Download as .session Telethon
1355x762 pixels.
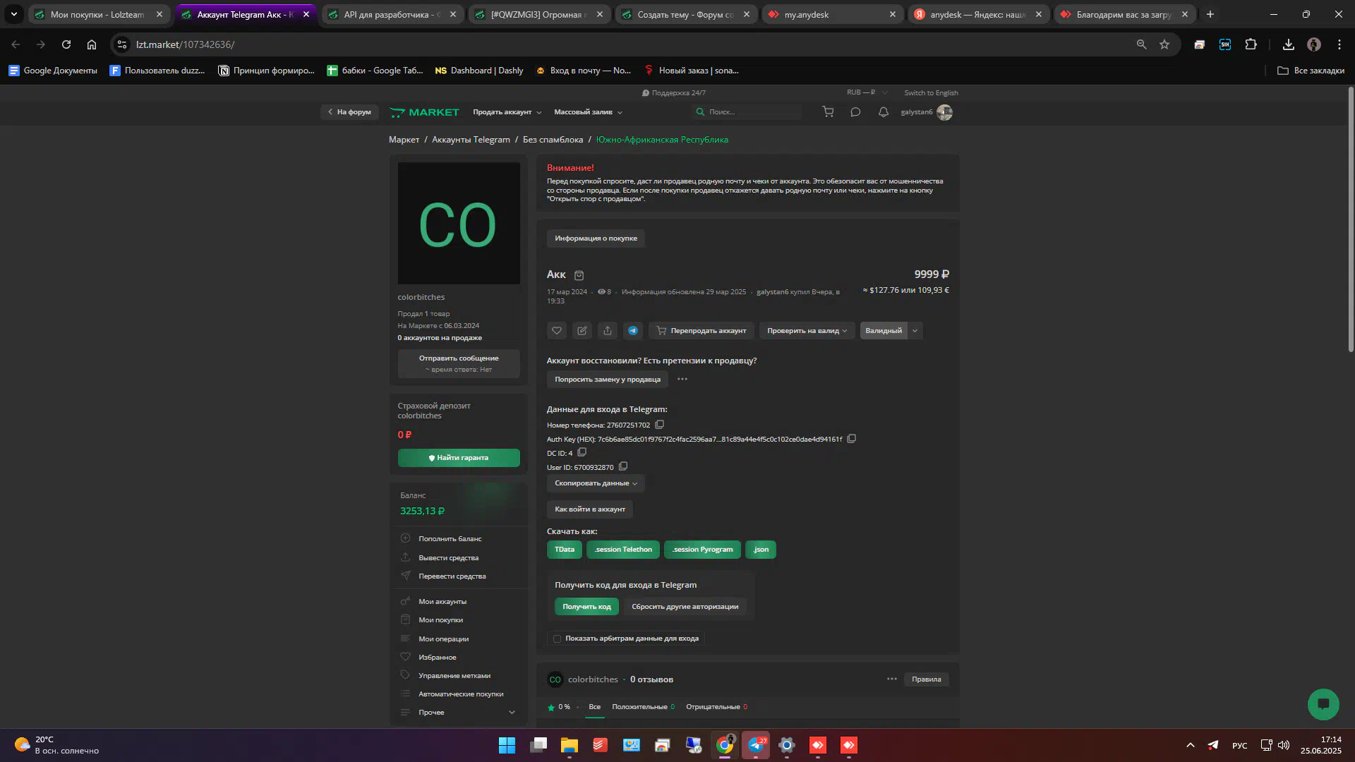[623, 549]
